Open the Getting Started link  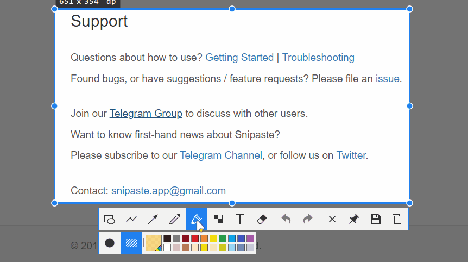pyautogui.click(x=239, y=58)
